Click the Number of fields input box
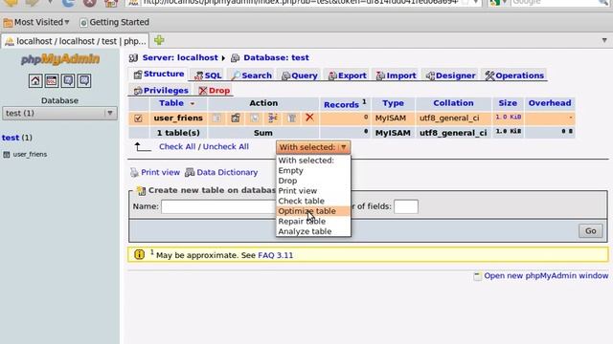Screen dimensions: 613x344 click(406, 206)
